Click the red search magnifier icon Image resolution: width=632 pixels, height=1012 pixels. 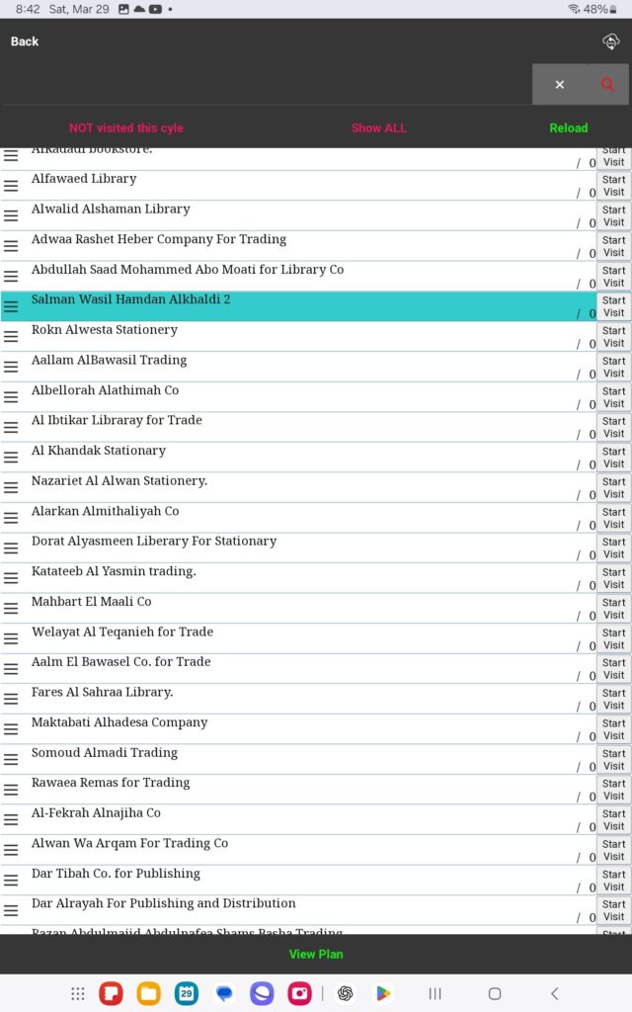[607, 85]
